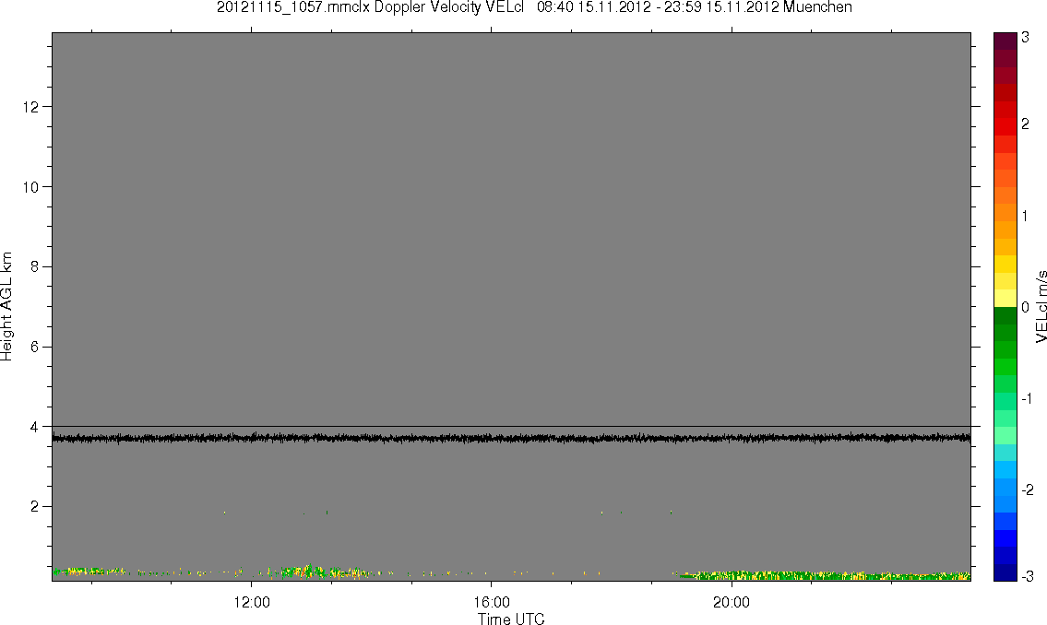The width and height of the screenshot is (1047, 625).
Task: Click the colorbar label 'VELcl m/s'
Action: point(1041,306)
